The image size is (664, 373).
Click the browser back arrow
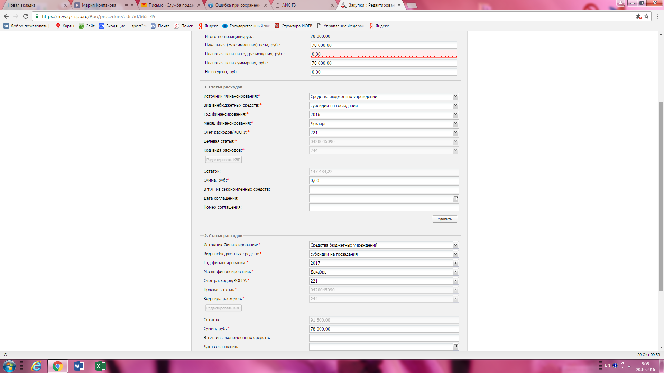pos(6,16)
